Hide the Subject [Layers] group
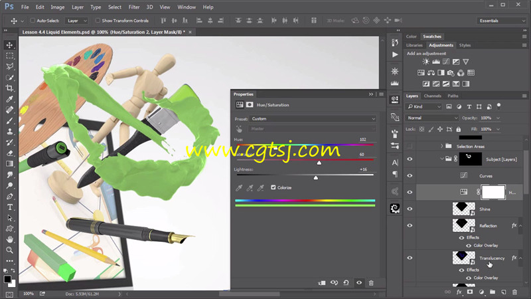The height and width of the screenshot is (299, 531). (x=410, y=159)
